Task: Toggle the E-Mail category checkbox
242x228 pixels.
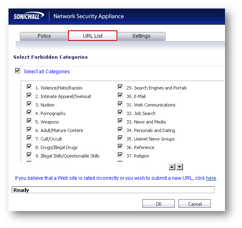Action: click(120, 95)
